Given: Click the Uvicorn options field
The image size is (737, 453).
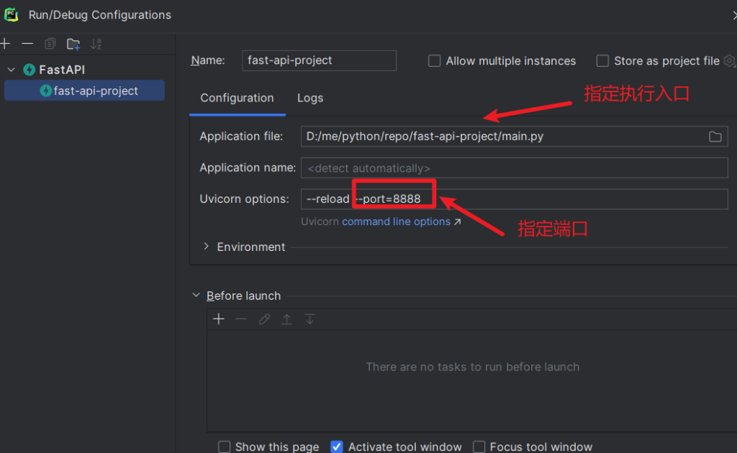Looking at the screenshot, I should click(514, 199).
